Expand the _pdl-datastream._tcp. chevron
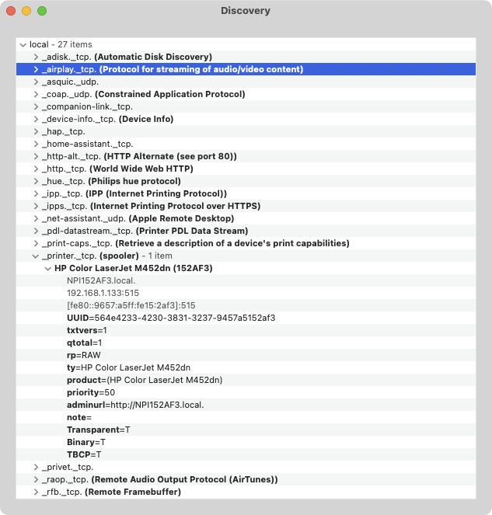 (x=36, y=231)
